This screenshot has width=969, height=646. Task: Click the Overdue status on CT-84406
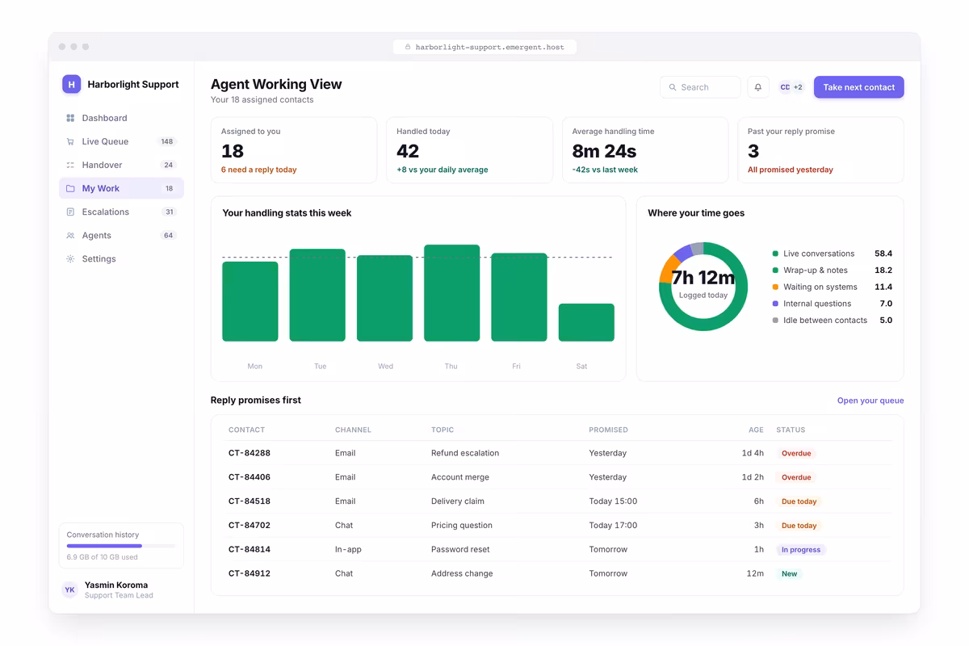tap(796, 477)
